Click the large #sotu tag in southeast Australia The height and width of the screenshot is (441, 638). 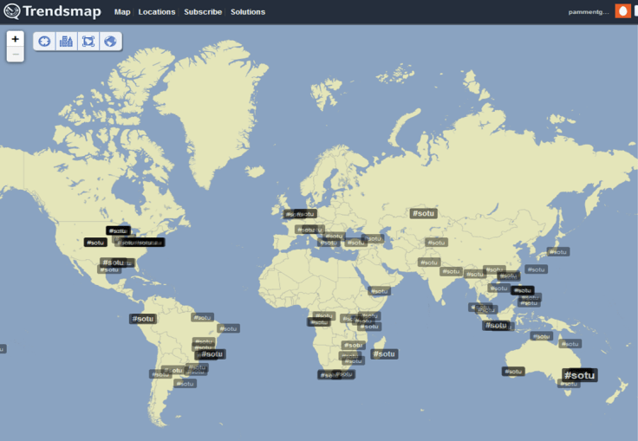click(579, 375)
